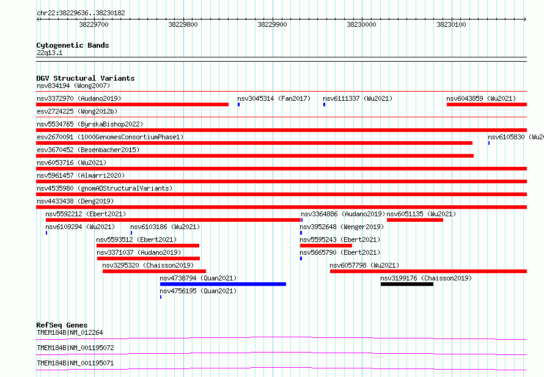Click the blue nsv6105830 variant marker
This screenshot has height=377, width=544.
click(x=489, y=143)
